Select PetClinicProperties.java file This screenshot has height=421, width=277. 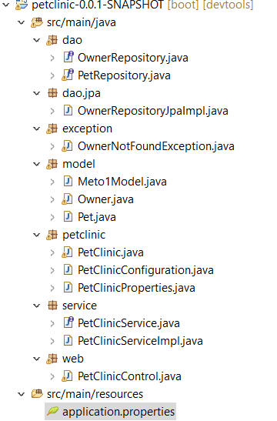tap(136, 288)
